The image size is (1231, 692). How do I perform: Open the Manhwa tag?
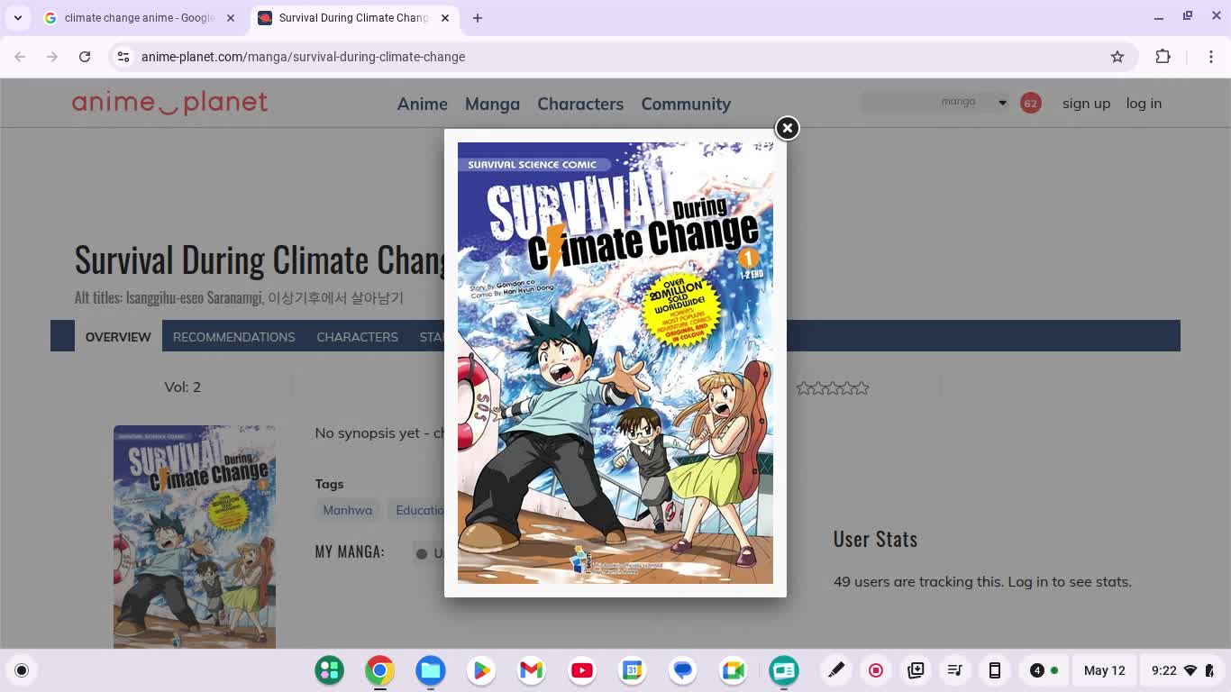pyautogui.click(x=348, y=510)
